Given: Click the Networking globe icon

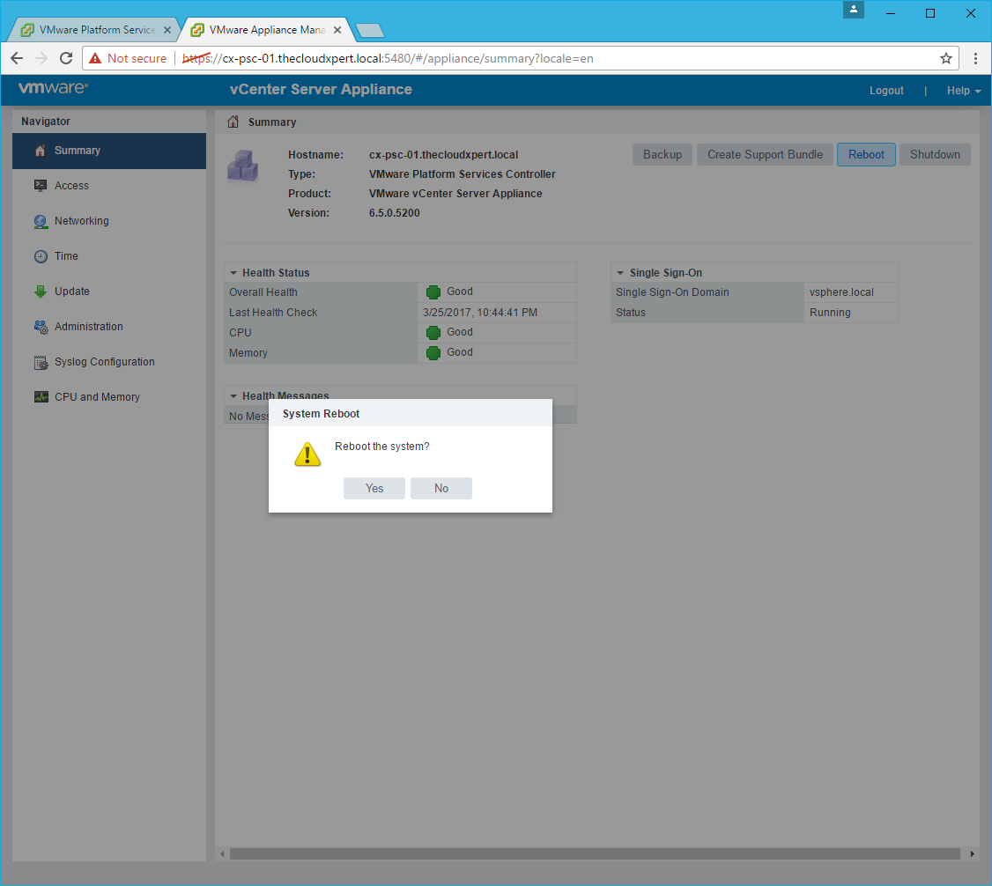Looking at the screenshot, I should (x=40, y=221).
